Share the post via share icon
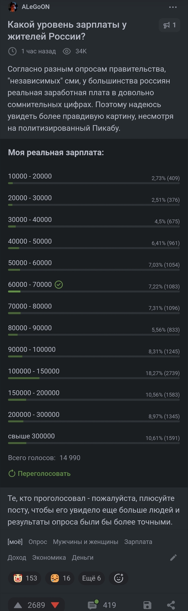 point(171,605)
